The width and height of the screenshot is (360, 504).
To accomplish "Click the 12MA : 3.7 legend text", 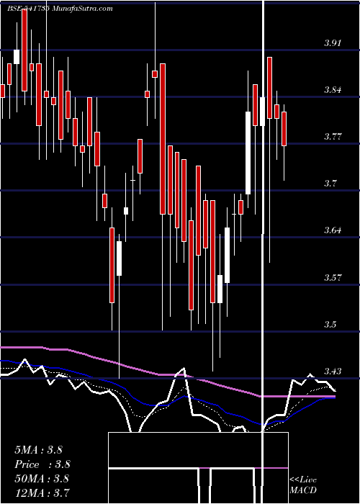I will 42,492.
